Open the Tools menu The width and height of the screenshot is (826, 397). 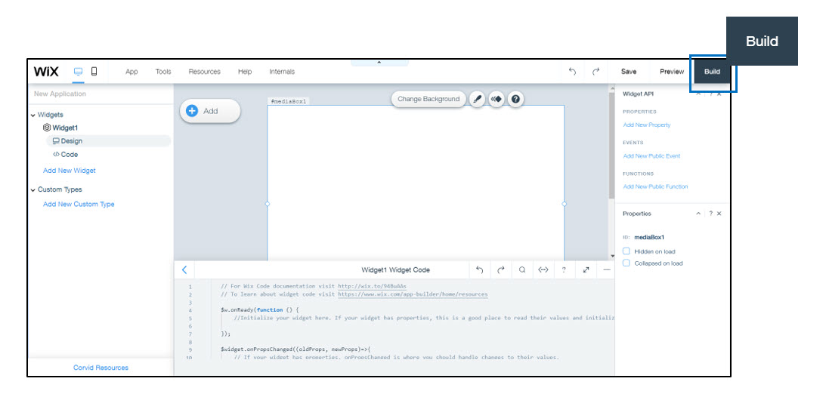pos(163,72)
